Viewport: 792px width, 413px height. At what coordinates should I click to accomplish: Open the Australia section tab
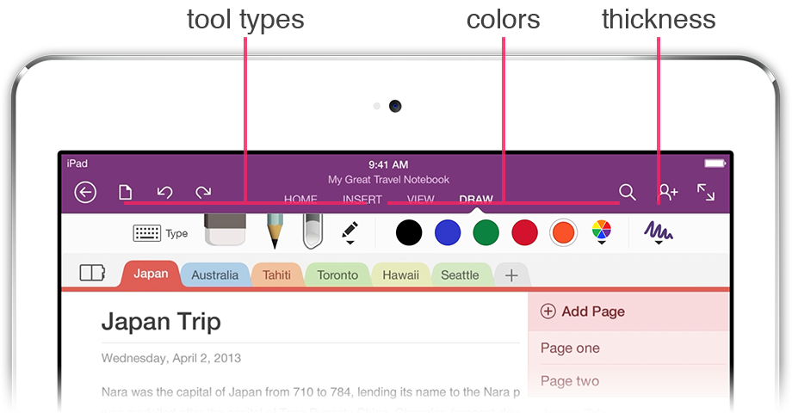coord(214,274)
